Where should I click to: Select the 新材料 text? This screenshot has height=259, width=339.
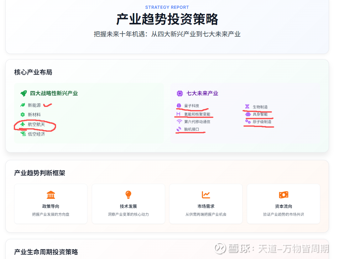coord(34,115)
